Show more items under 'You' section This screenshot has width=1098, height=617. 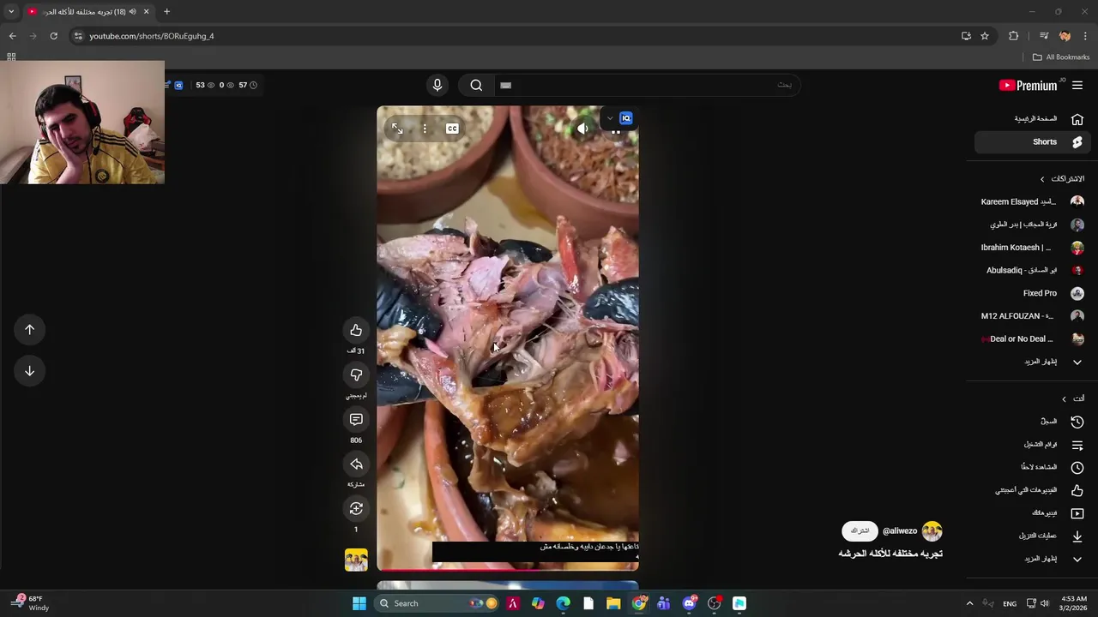(1032, 559)
